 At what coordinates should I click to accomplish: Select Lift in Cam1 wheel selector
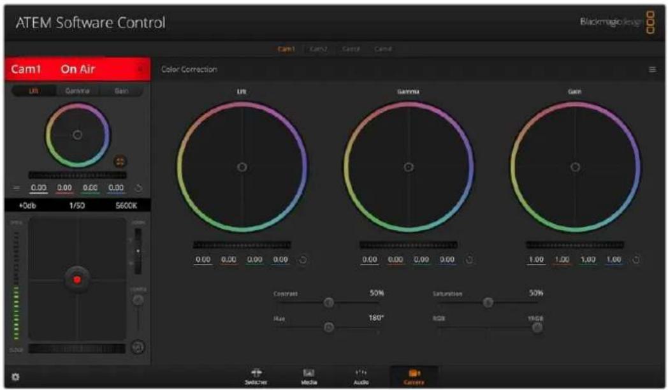[34, 90]
